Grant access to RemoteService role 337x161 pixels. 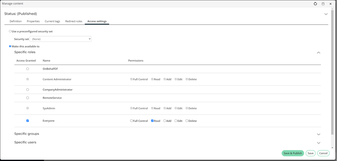[28, 98]
